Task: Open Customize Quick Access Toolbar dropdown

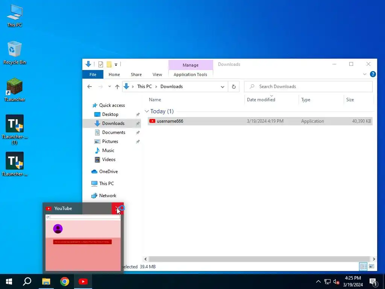Action: coord(116,65)
